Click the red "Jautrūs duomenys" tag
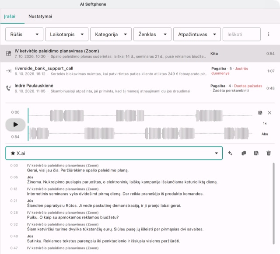280x254 pixels. point(230,71)
